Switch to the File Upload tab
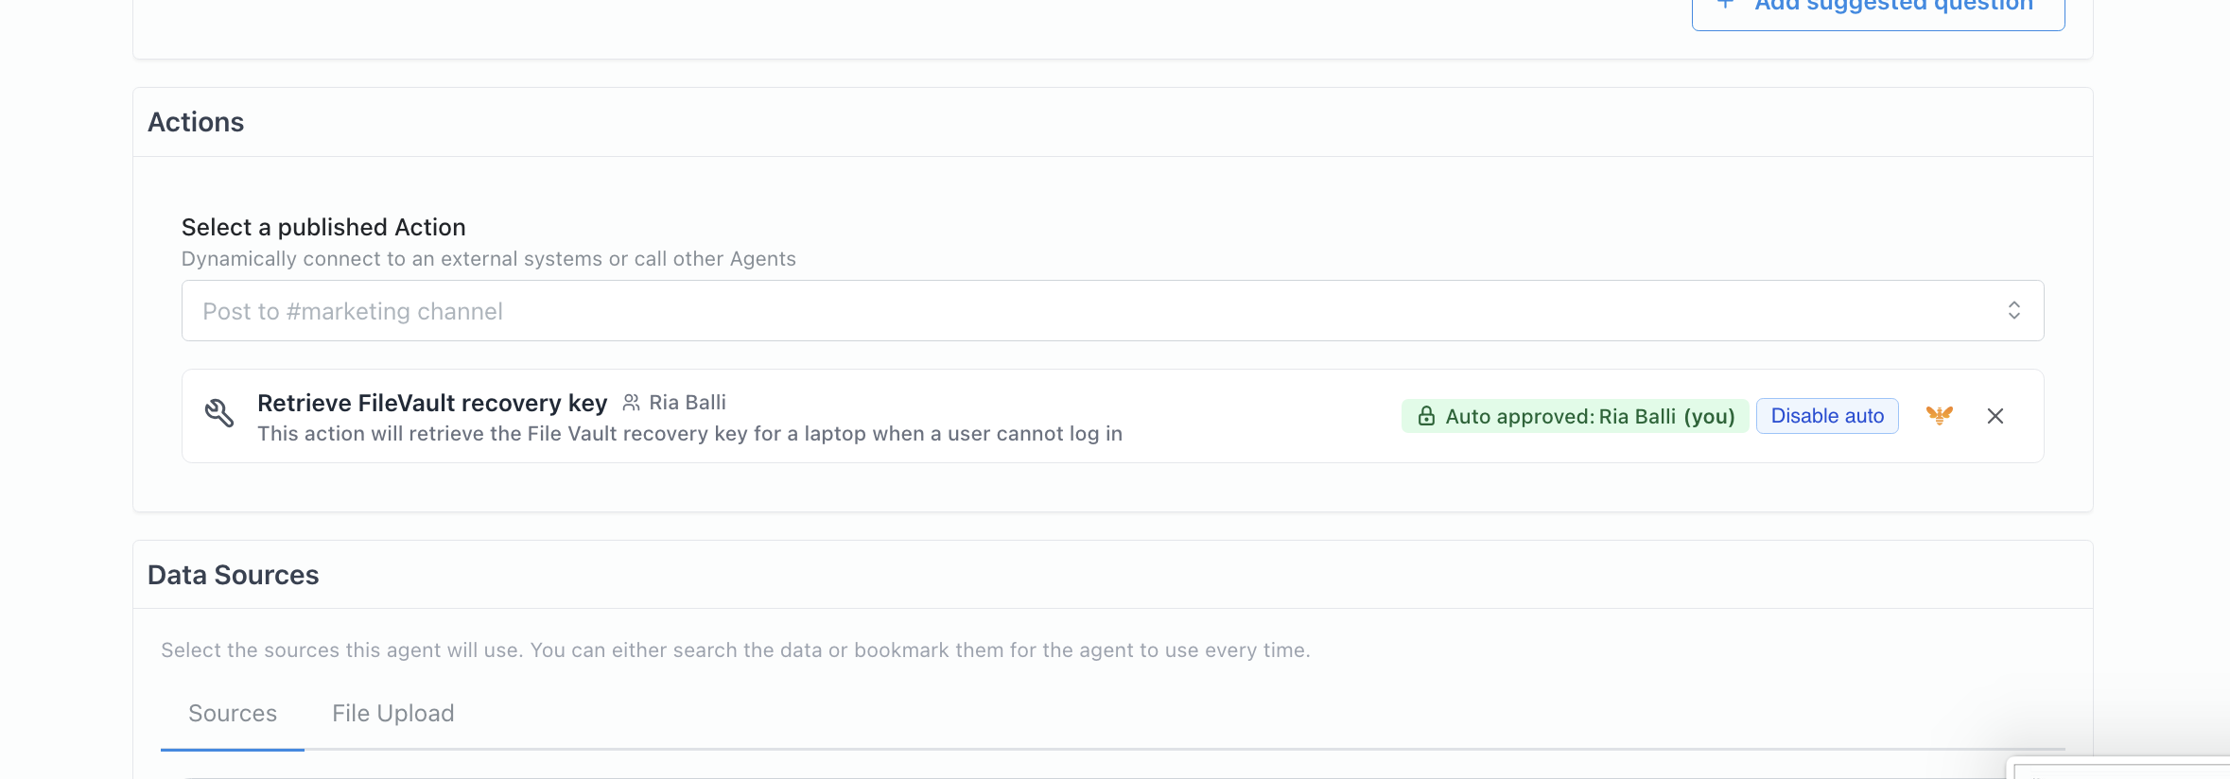 point(392,713)
